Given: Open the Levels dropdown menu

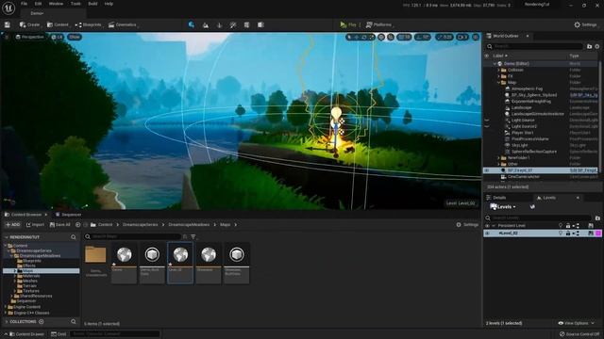Looking at the screenshot, I should (503, 207).
